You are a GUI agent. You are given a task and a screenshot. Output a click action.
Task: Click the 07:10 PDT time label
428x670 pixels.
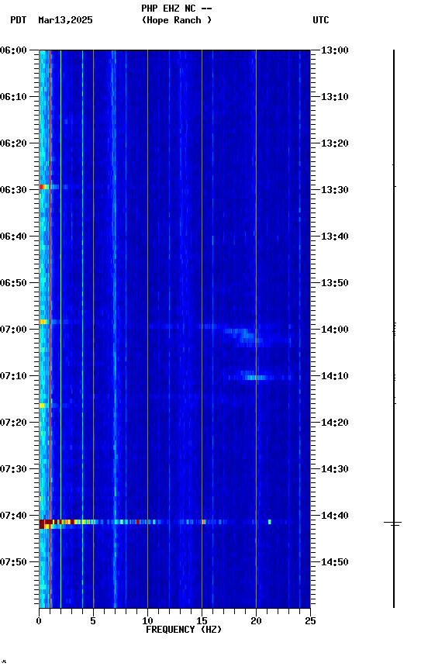(x=13, y=376)
